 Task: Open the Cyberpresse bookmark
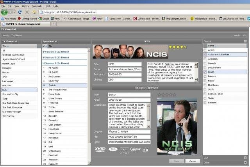click(x=146, y=19)
